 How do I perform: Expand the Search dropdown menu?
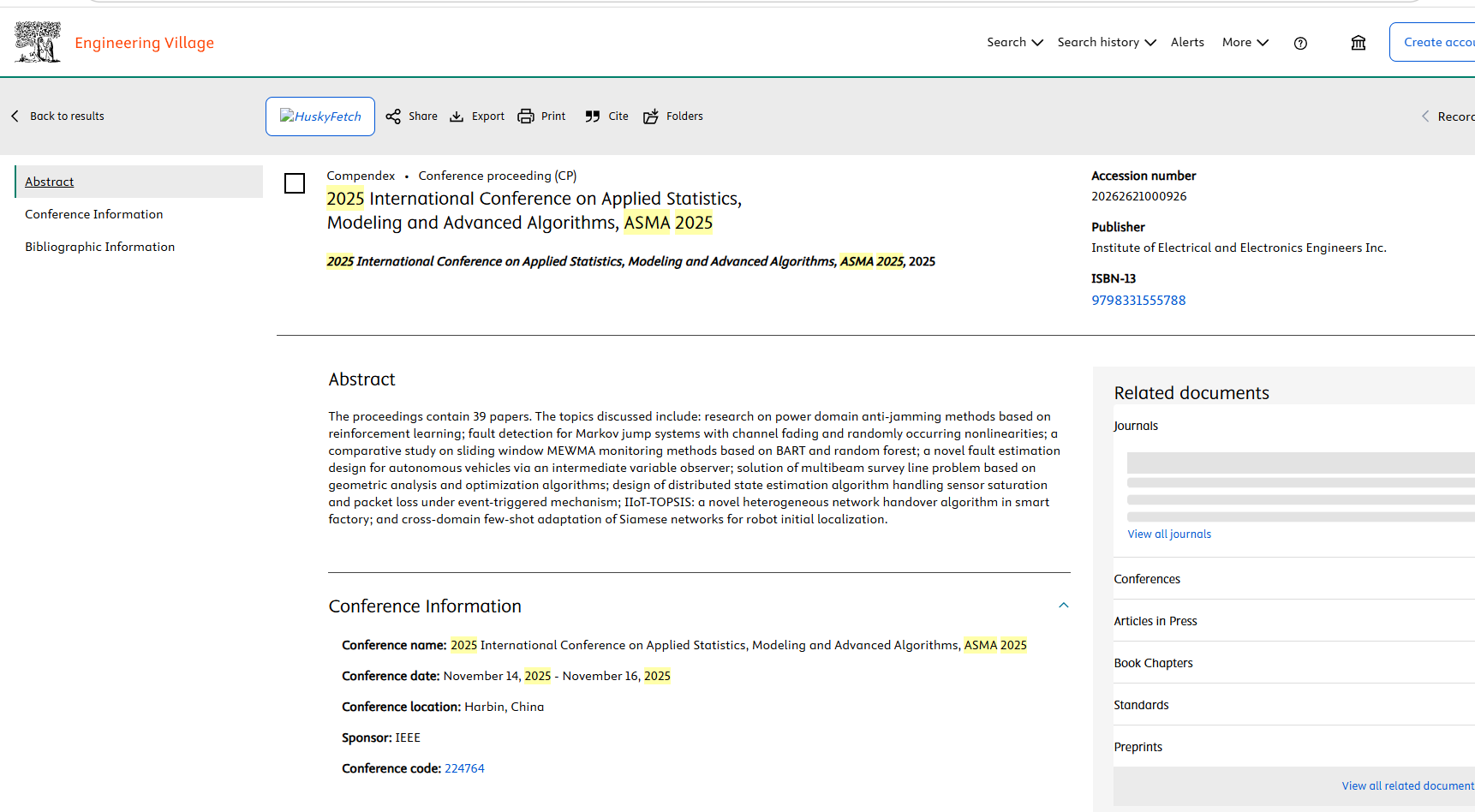pyautogui.click(x=1014, y=42)
